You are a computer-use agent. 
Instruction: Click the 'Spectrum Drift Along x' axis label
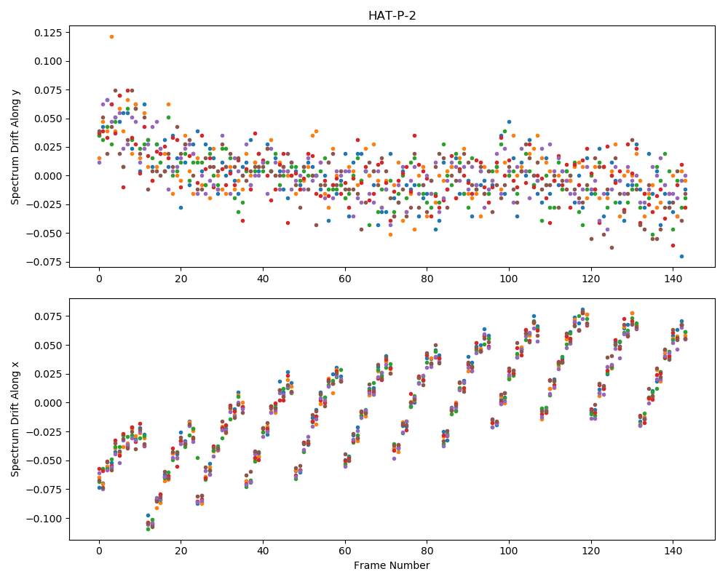point(15,419)
